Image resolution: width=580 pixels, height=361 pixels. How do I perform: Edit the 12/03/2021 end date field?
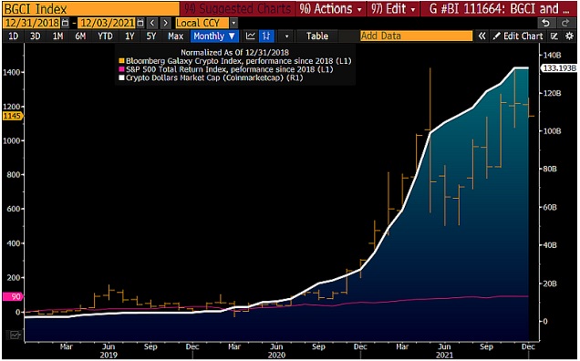pyautogui.click(x=107, y=23)
